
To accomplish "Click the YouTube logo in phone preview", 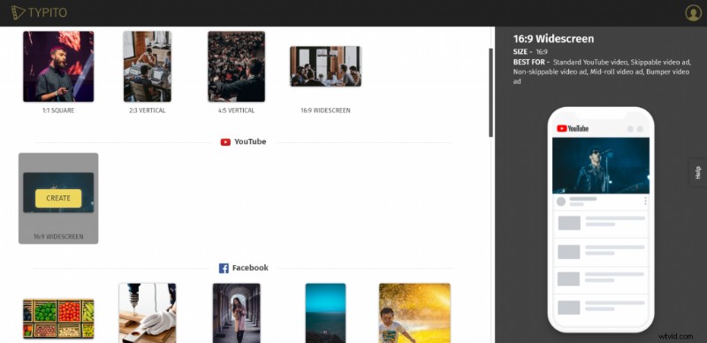I will coord(573,129).
